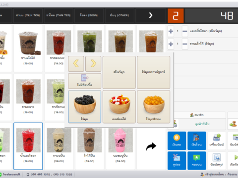Switch to SODA category tab

point(89,15)
